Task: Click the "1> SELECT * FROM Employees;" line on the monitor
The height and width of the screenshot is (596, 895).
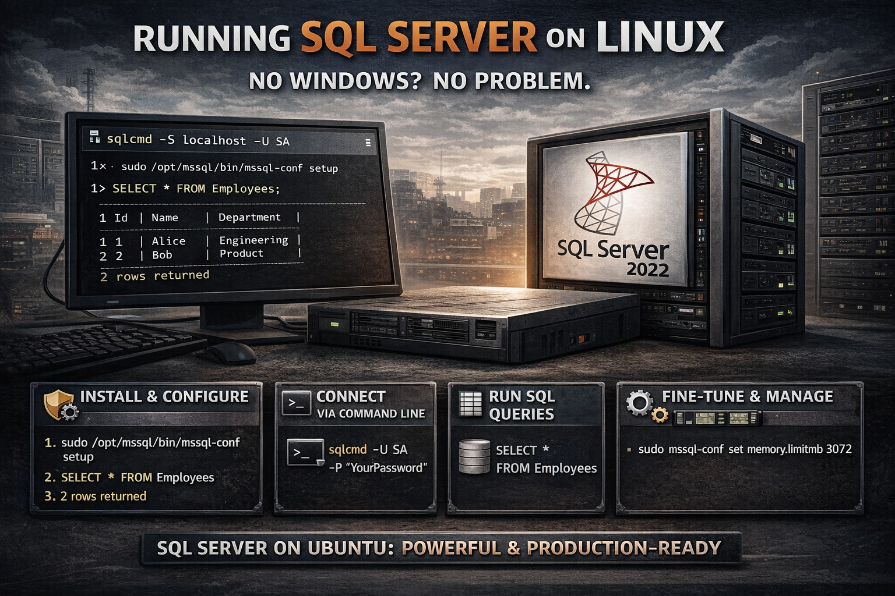Action: (185, 189)
